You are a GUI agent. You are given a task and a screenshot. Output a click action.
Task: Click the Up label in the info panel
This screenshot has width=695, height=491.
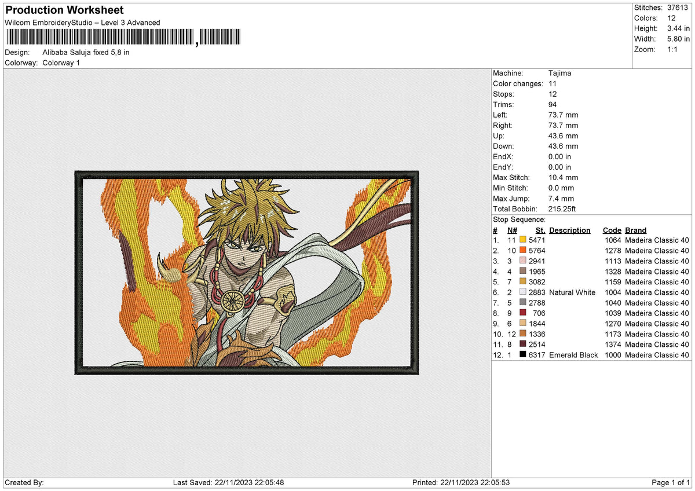pos(499,135)
